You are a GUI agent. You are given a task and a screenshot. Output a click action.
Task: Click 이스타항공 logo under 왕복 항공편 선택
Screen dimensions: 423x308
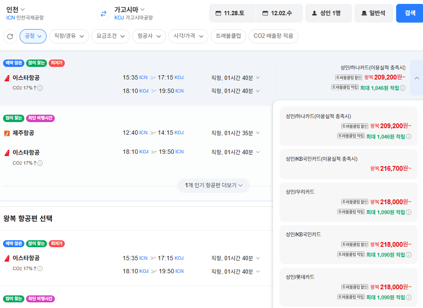7,258
